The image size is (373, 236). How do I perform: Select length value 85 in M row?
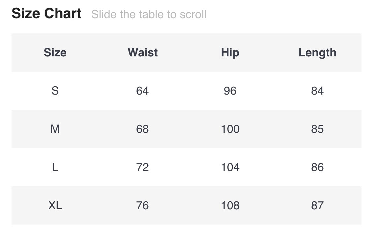pyautogui.click(x=317, y=129)
